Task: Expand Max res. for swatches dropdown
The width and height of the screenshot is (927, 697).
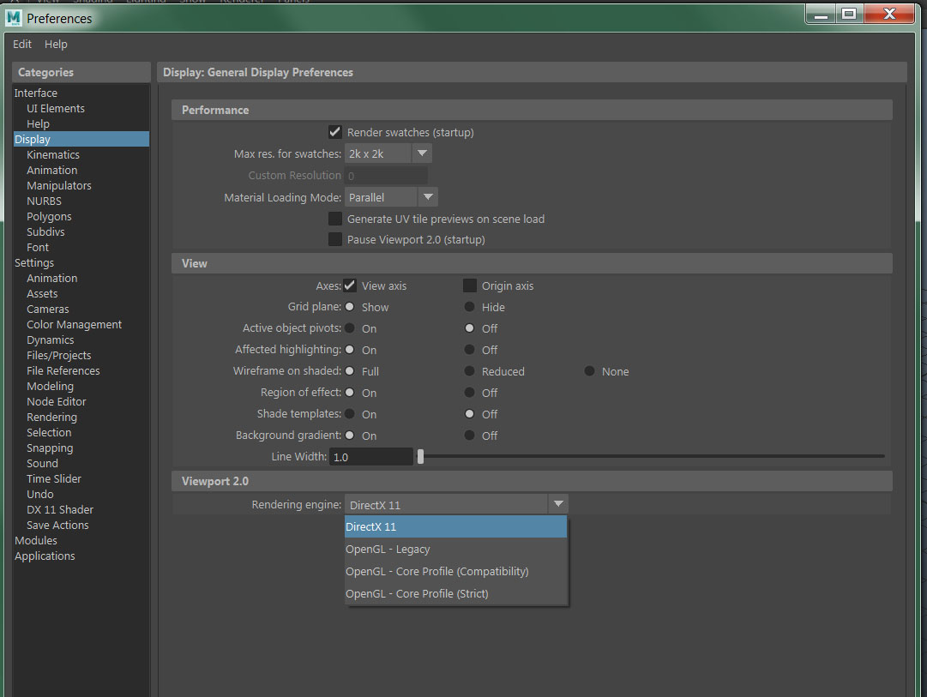Action: click(x=422, y=153)
